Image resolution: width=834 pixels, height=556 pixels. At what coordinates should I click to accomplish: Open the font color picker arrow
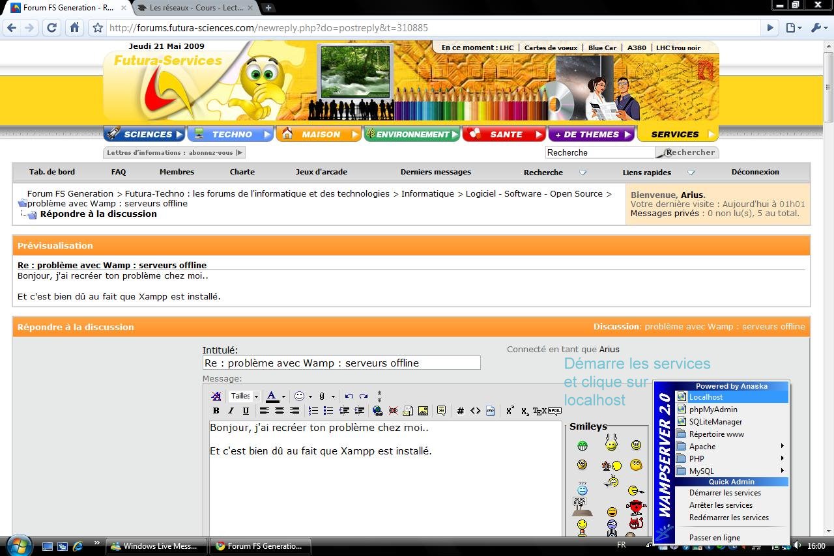283,396
